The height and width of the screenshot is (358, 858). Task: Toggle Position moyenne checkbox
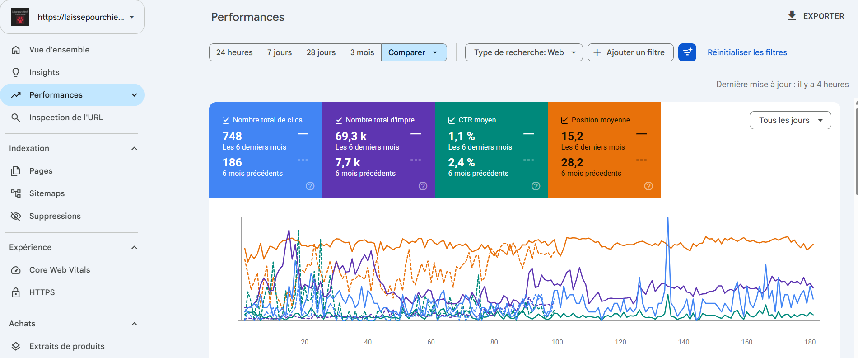coord(564,120)
